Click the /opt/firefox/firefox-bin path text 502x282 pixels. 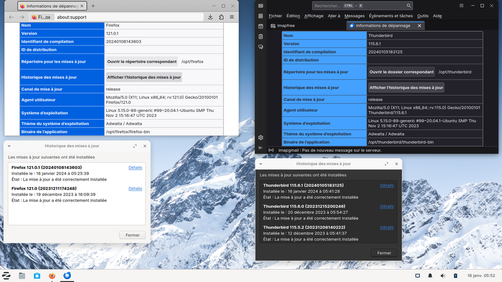[x=128, y=132]
